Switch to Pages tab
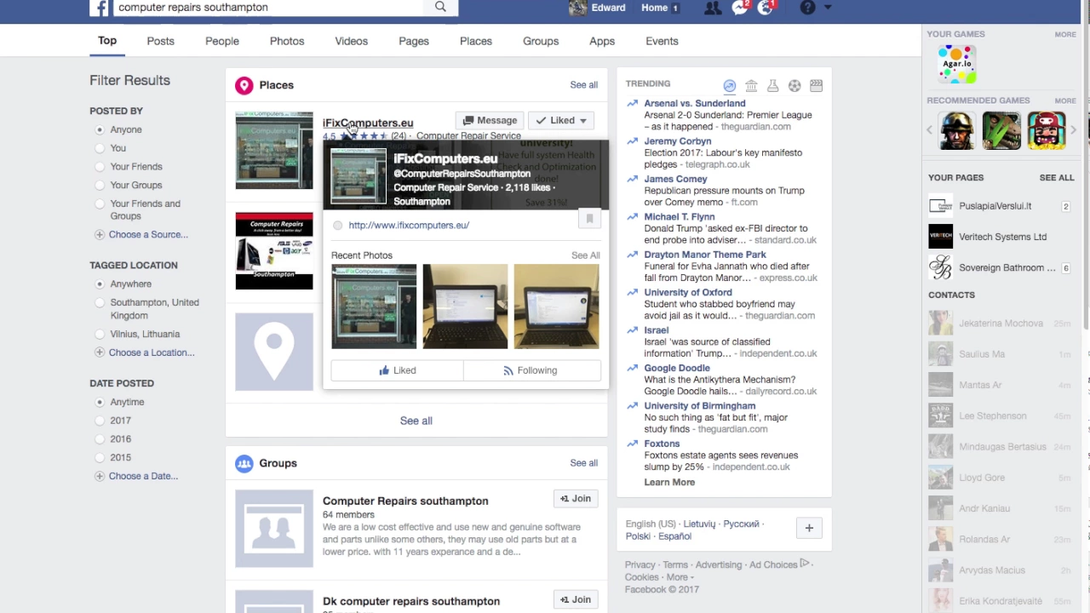This screenshot has height=613, width=1090. point(414,41)
